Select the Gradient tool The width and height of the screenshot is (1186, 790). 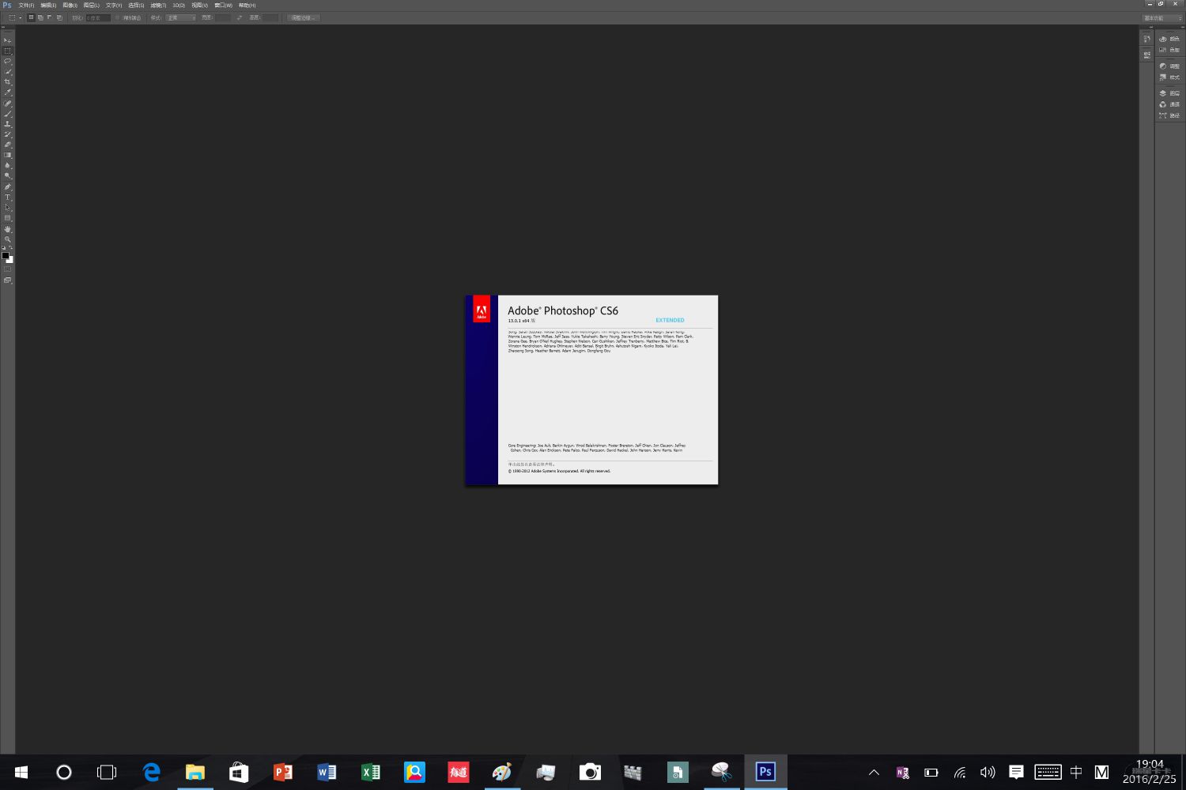(x=8, y=155)
